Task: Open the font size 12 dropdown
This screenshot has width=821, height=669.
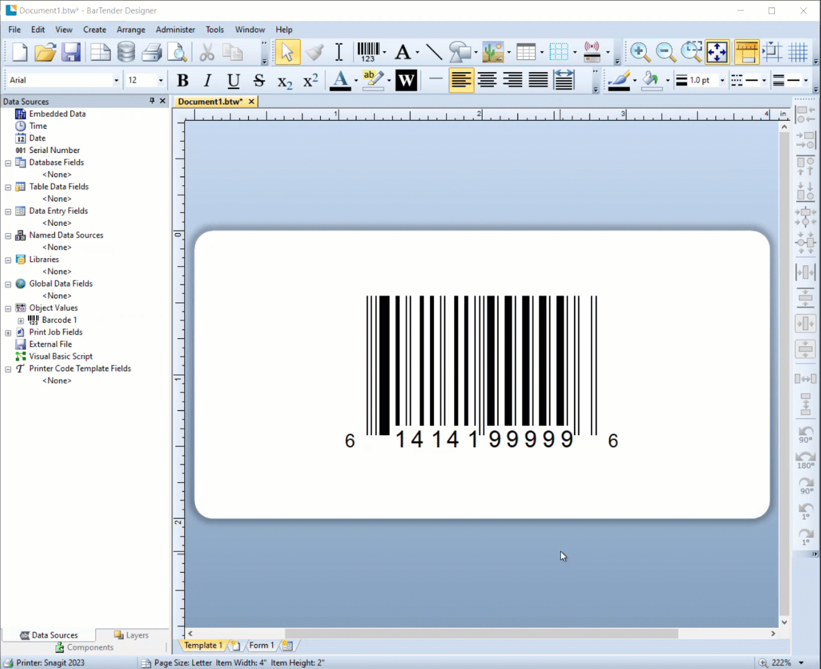Action: 160,80
